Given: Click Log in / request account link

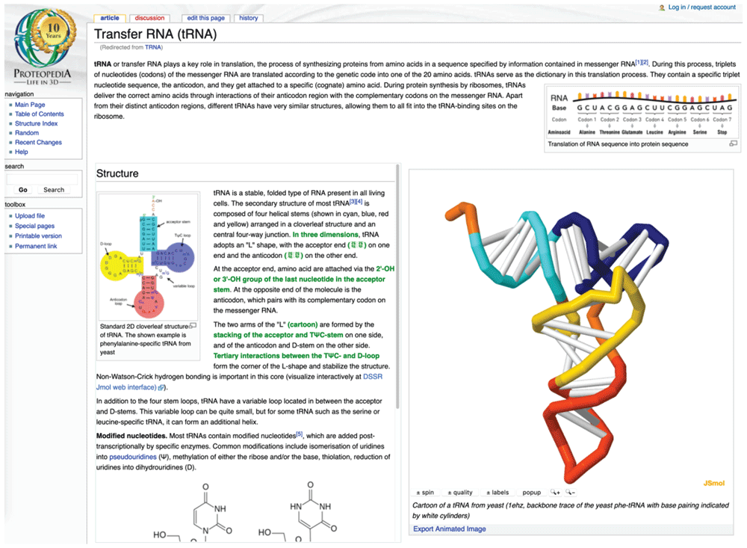Looking at the screenshot, I should (x=701, y=7).
